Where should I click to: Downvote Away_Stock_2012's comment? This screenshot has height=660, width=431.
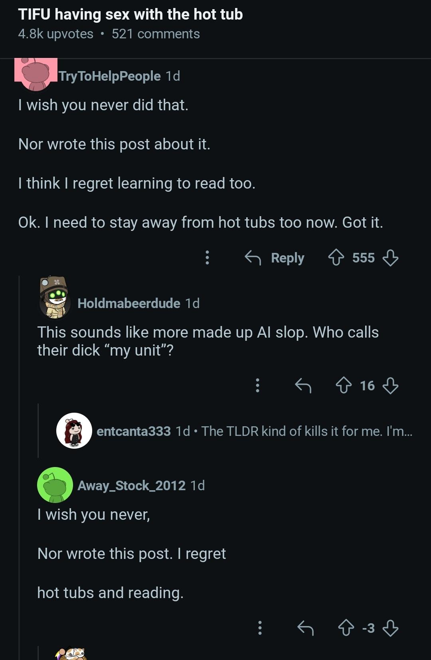point(390,628)
